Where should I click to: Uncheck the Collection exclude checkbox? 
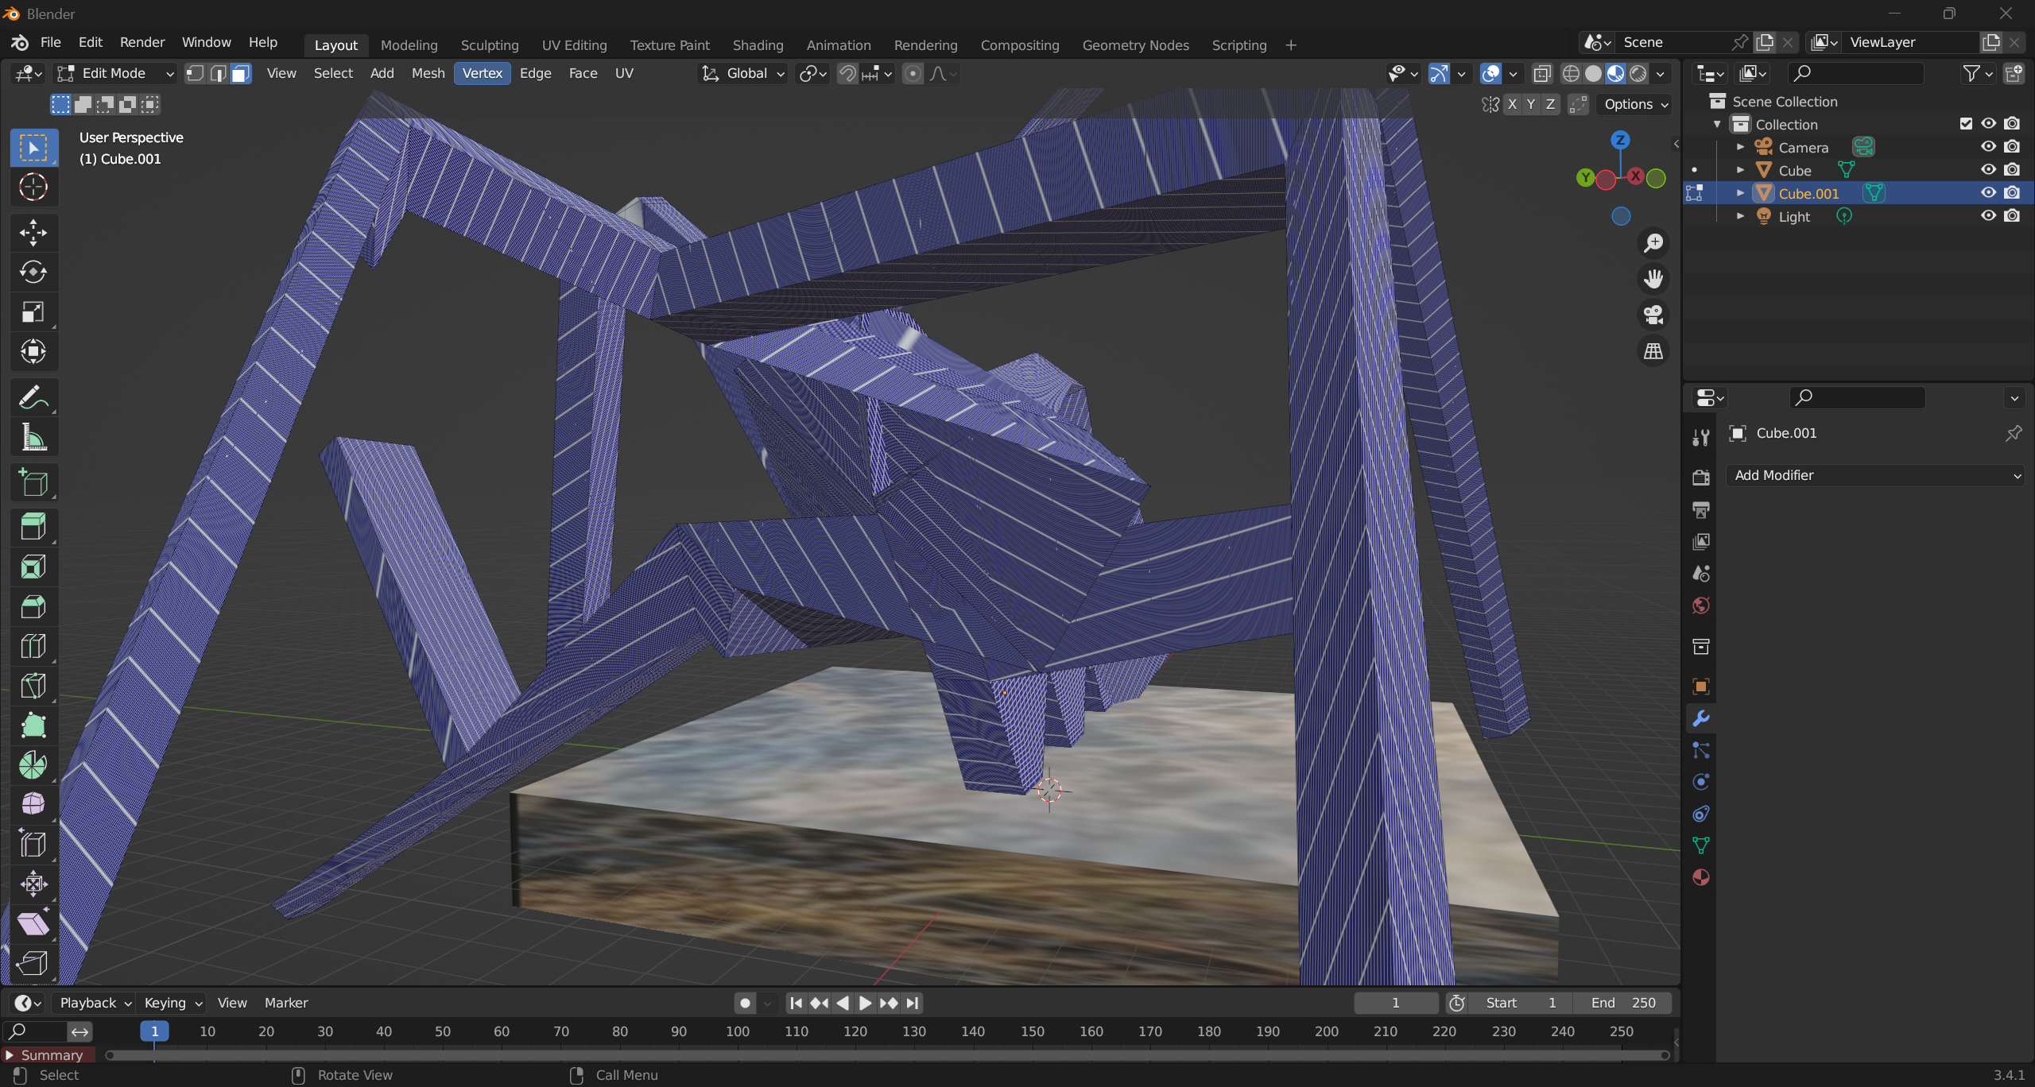click(1966, 124)
